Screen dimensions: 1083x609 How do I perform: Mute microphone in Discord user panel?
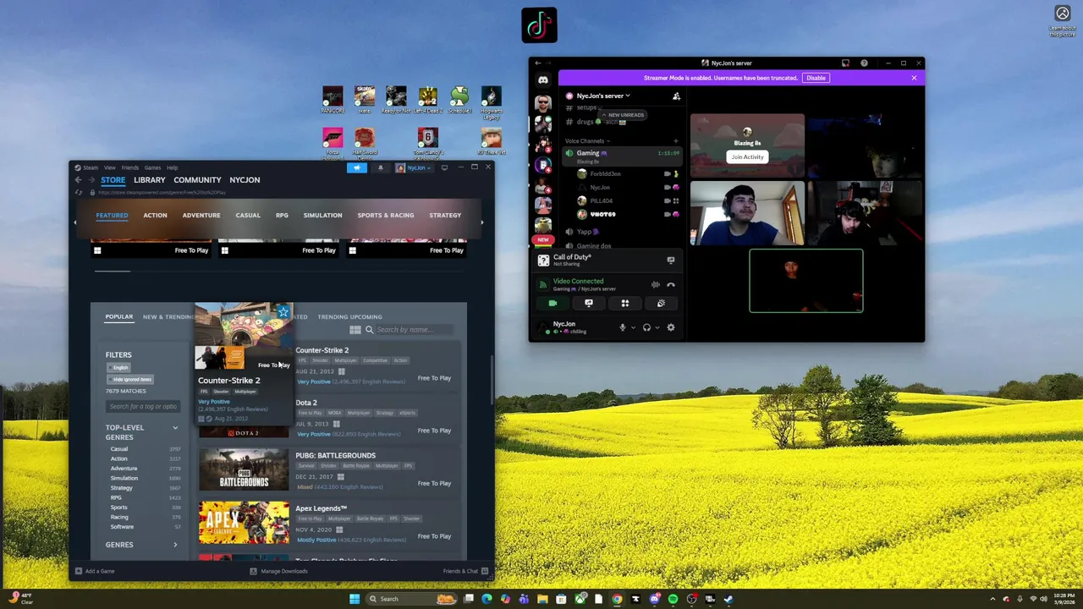pos(623,327)
